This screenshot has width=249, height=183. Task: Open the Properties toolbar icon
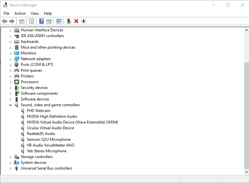pyautogui.click(x=32, y=21)
